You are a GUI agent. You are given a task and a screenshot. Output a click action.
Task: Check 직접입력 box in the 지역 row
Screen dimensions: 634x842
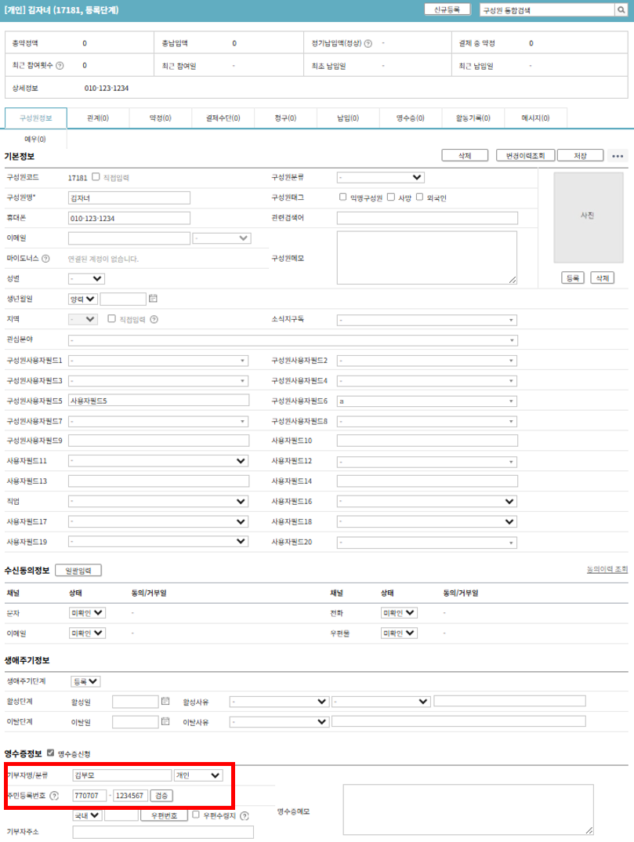[x=111, y=318]
